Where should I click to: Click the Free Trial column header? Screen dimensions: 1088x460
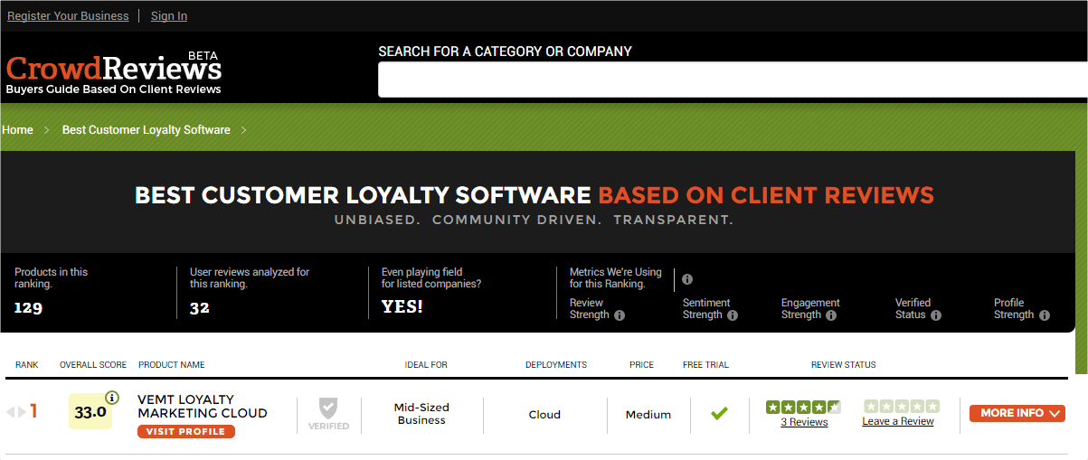pos(705,365)
